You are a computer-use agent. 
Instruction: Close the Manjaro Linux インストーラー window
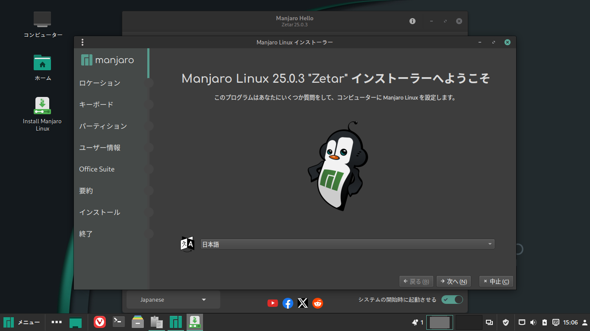click(x=508, y=42)
